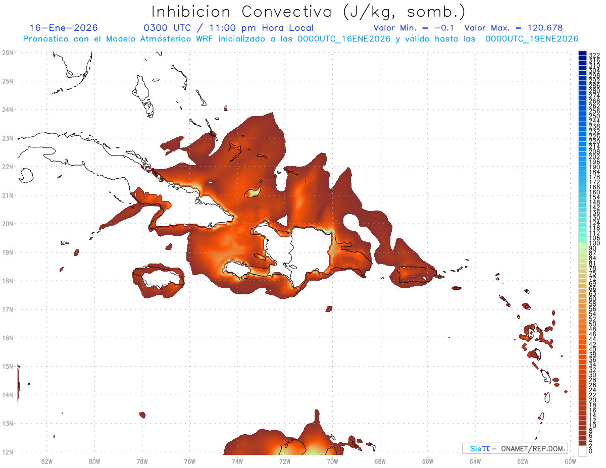Click the '15N' latitude label
606x468 pixels.
point(7,367)
